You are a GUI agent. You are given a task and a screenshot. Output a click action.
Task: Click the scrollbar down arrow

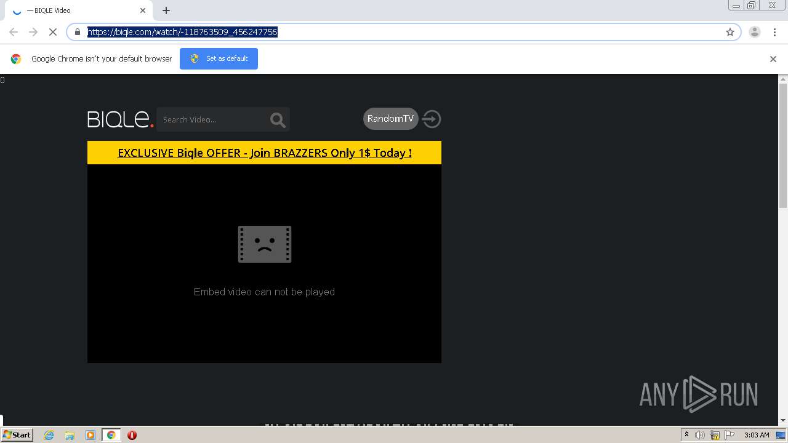783,421
